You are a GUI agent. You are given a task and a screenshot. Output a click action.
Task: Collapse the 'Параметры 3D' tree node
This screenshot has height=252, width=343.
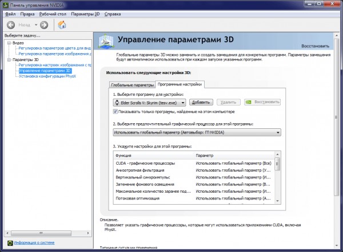pyautogui.click(x=9, y=59)
